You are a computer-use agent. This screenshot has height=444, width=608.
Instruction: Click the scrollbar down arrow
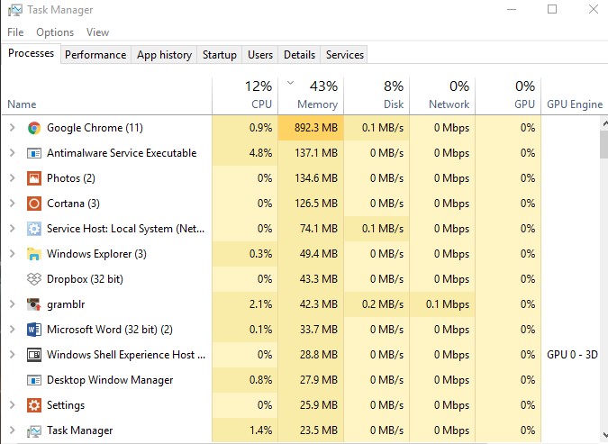604,435
